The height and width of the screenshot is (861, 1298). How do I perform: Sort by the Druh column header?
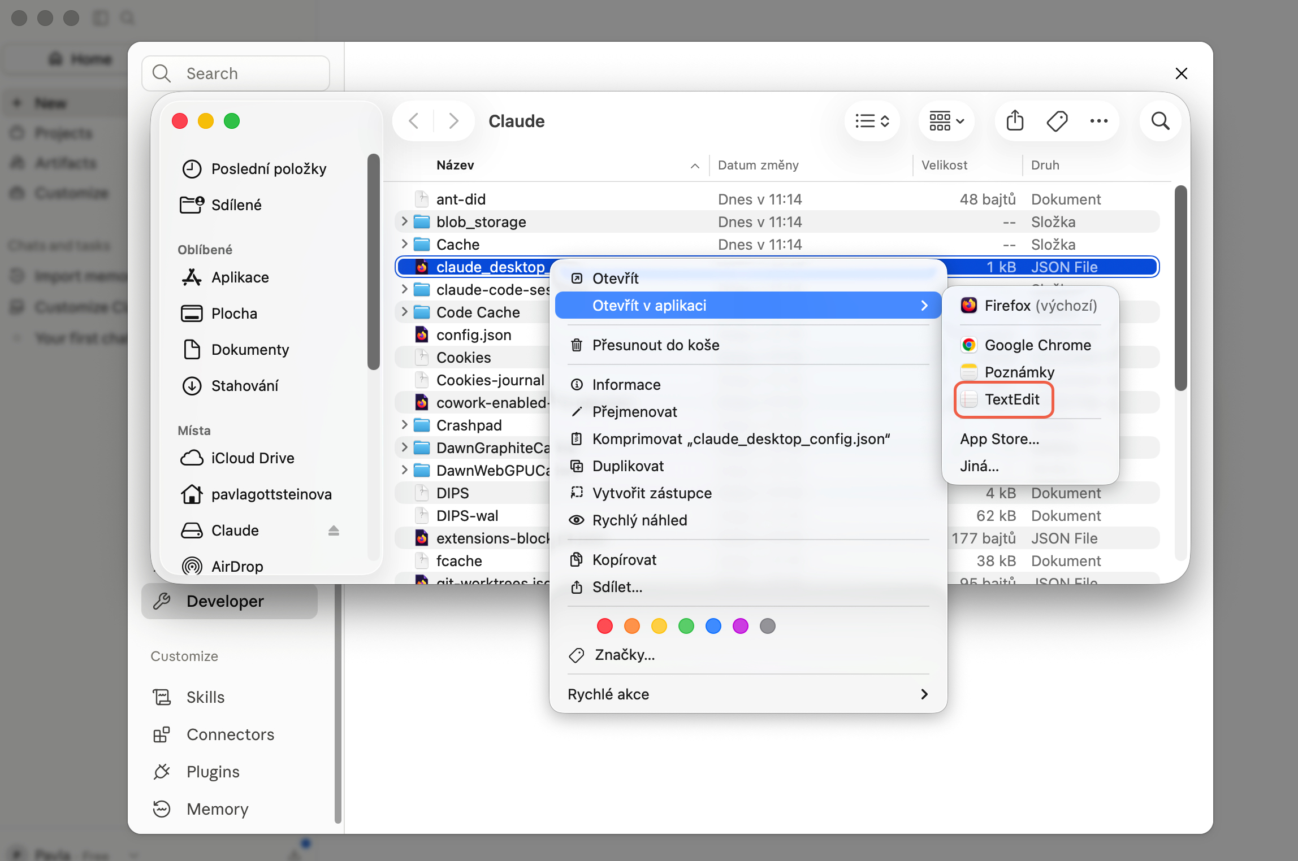tap(1045, 165)
